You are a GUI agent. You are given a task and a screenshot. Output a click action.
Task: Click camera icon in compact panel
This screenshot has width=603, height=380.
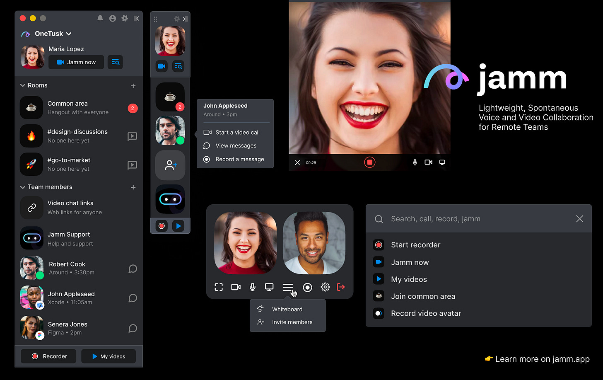(x=162, y=66)
